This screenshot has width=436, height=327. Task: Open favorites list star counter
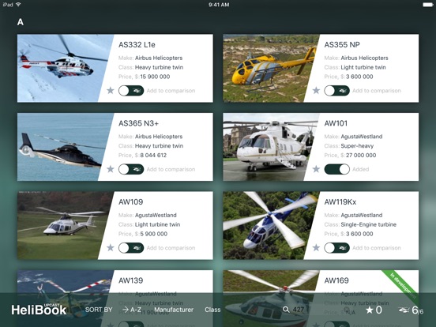point(374,310)
